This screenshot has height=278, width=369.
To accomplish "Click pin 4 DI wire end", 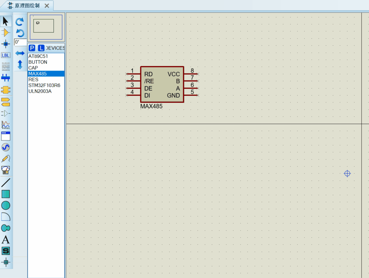I will (x=127, y=95).
